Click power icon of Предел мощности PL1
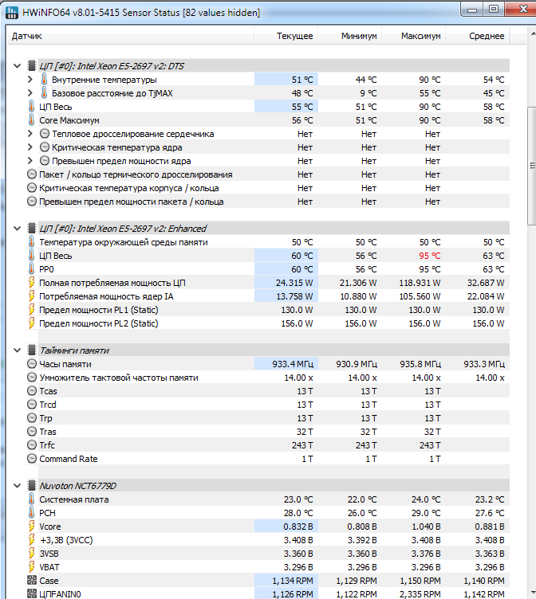 tap(32, 310)
